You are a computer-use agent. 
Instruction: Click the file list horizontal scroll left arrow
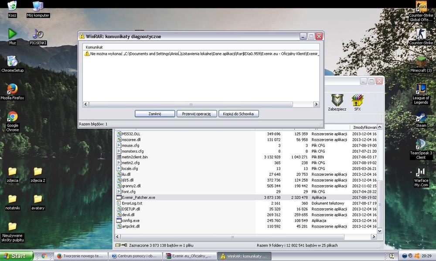(118, 237)
